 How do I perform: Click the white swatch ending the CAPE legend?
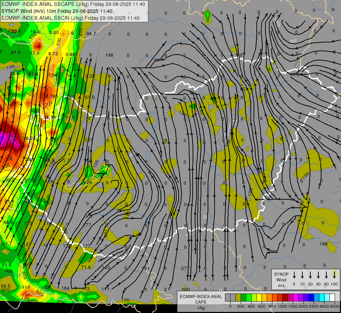(332, 297)
